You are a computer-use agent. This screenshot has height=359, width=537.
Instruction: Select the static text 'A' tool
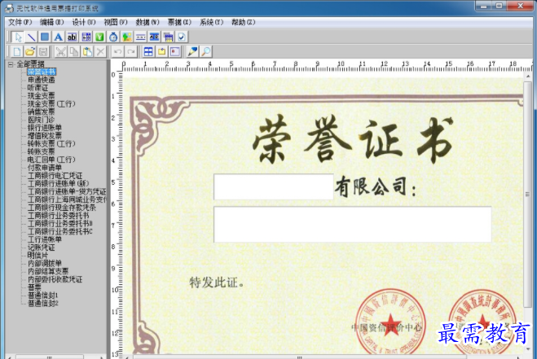(x=59, y=37)
